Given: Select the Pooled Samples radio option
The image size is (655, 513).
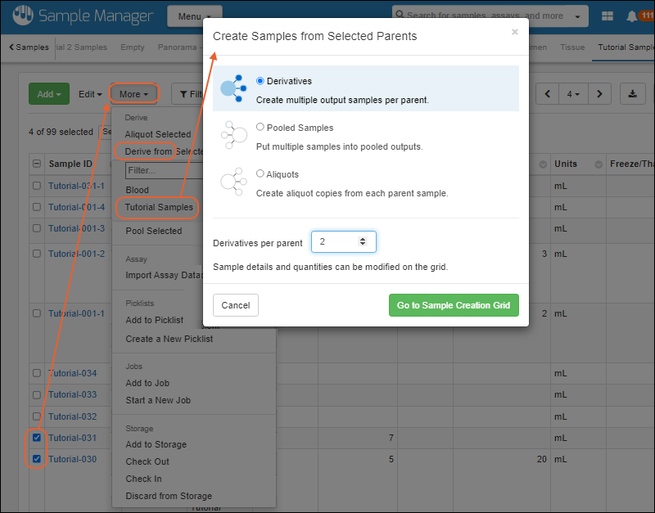Looking at the screenshot, I should tap(260, 128).
